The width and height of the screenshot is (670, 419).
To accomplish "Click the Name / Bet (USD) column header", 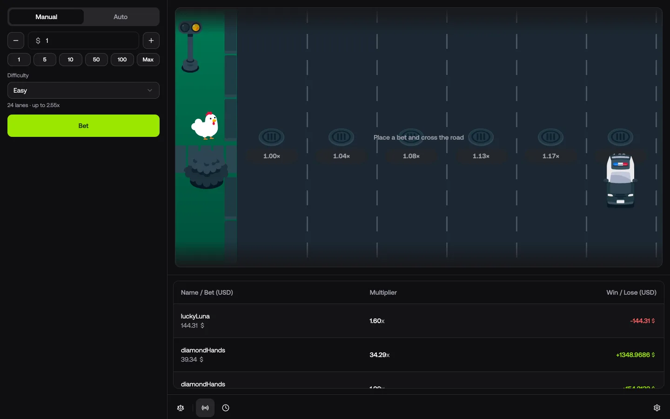I will pyautogui.click(x=207, y=292).
